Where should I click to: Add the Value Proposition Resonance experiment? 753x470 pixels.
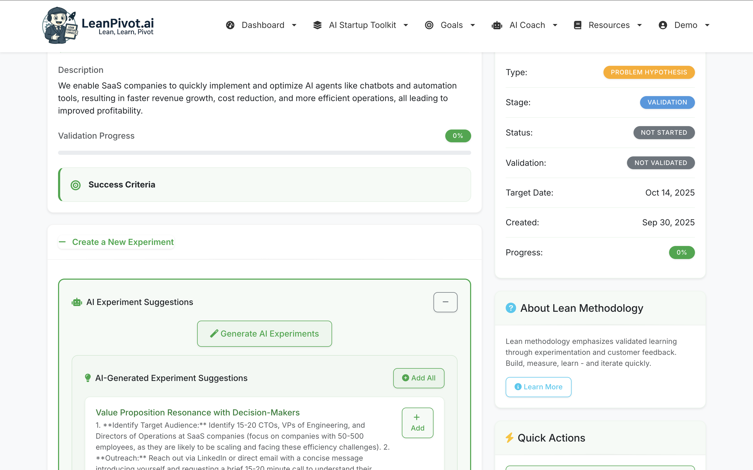[x=417, y=423]
